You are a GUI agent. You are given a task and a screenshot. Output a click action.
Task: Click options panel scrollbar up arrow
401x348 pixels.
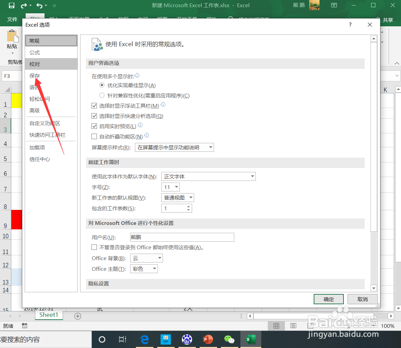(x=374, y=39)
